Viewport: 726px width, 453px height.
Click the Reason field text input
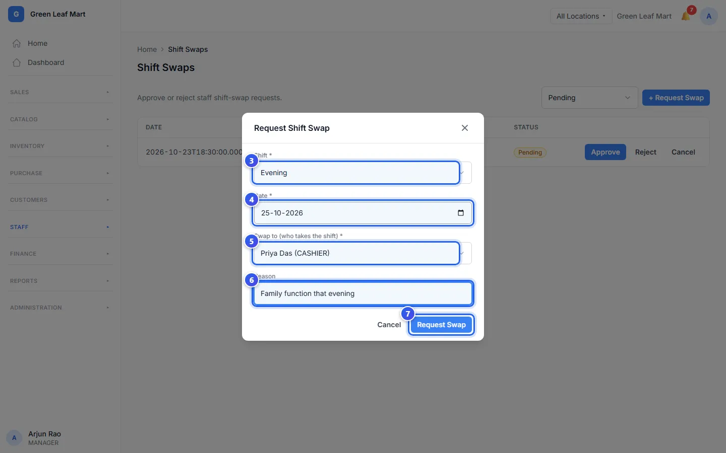363,293
